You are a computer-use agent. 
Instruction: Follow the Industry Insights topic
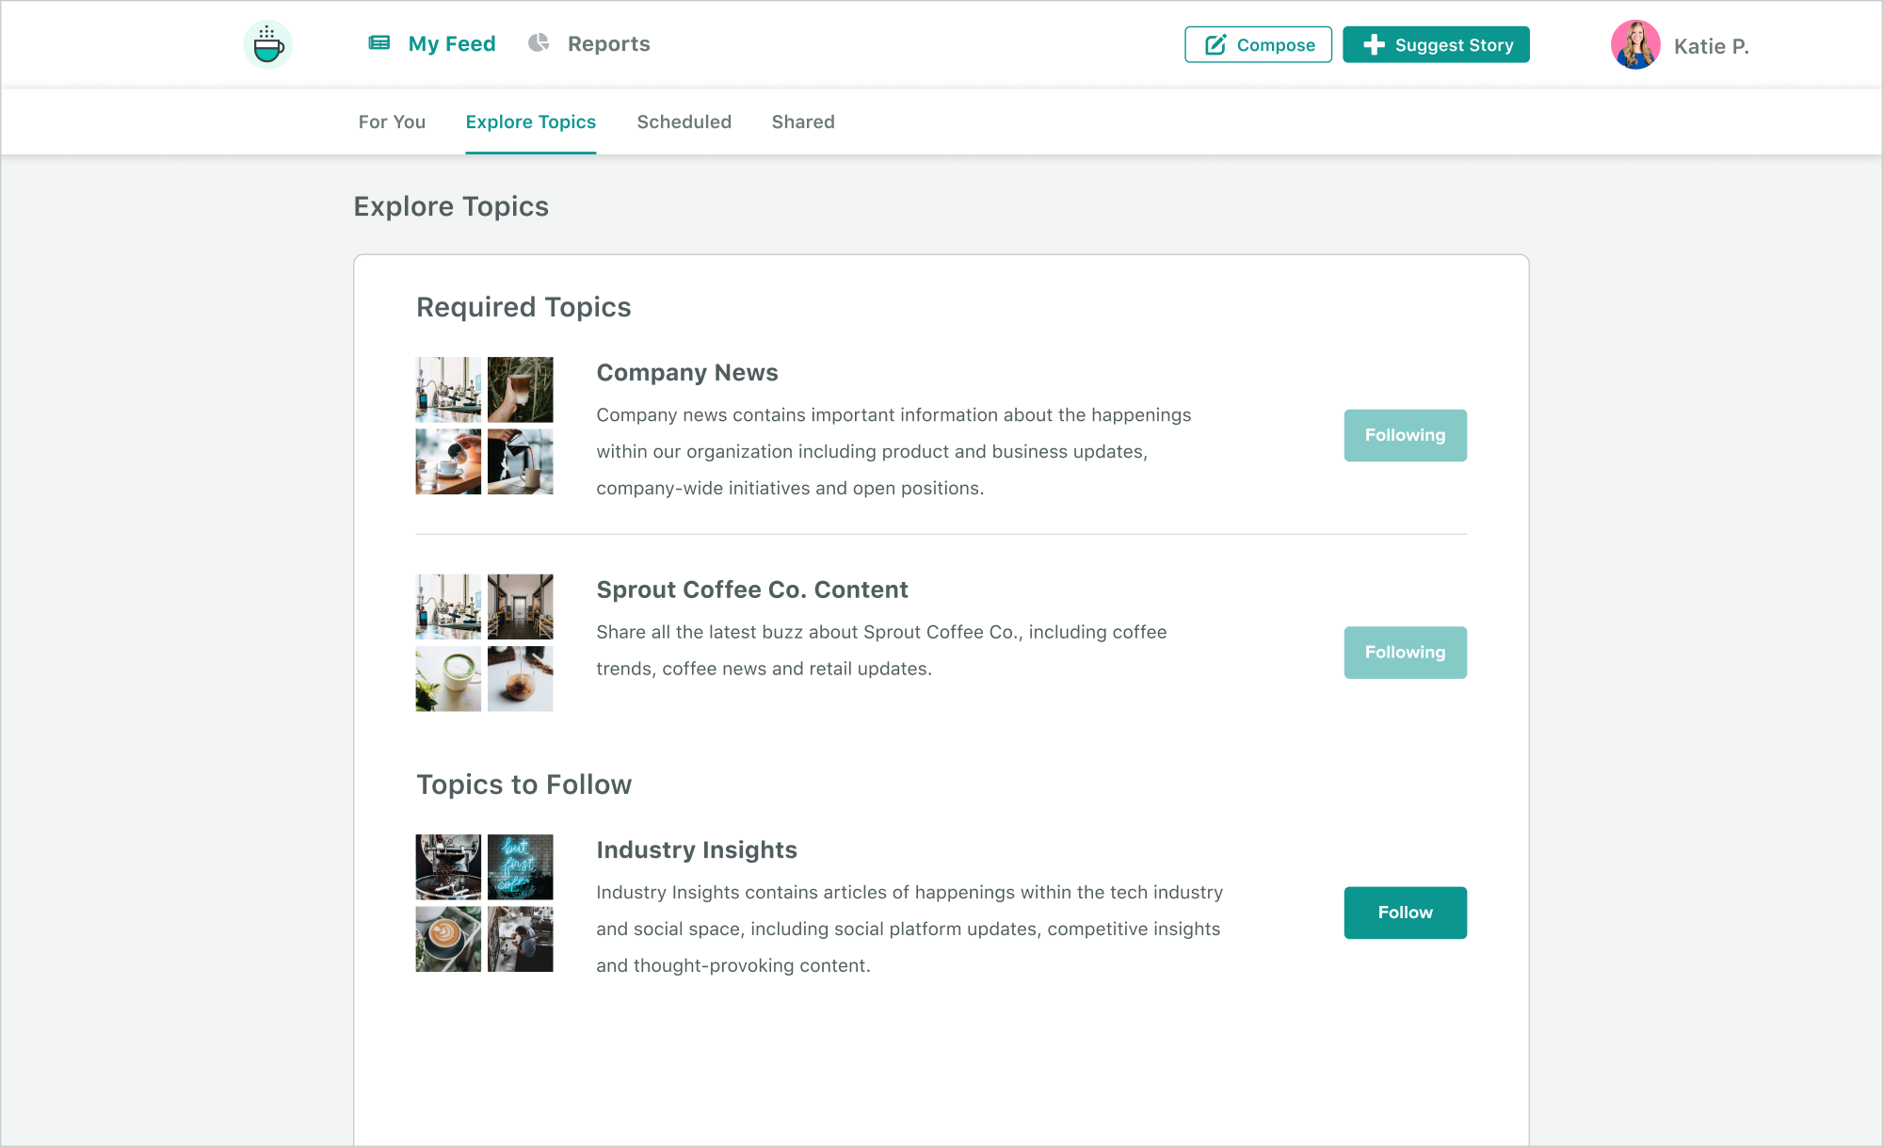point(1405,913)
